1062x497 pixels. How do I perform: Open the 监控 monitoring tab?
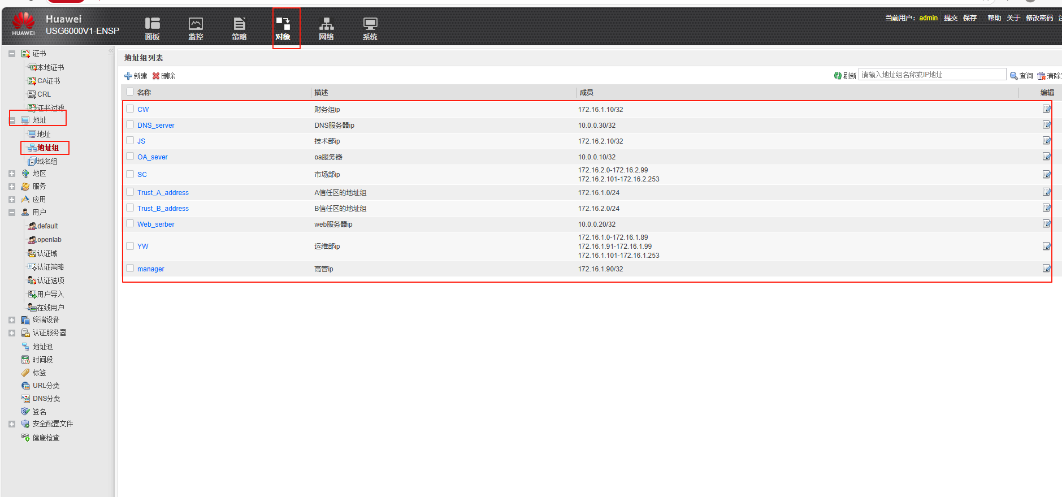[x=196, y=29]
